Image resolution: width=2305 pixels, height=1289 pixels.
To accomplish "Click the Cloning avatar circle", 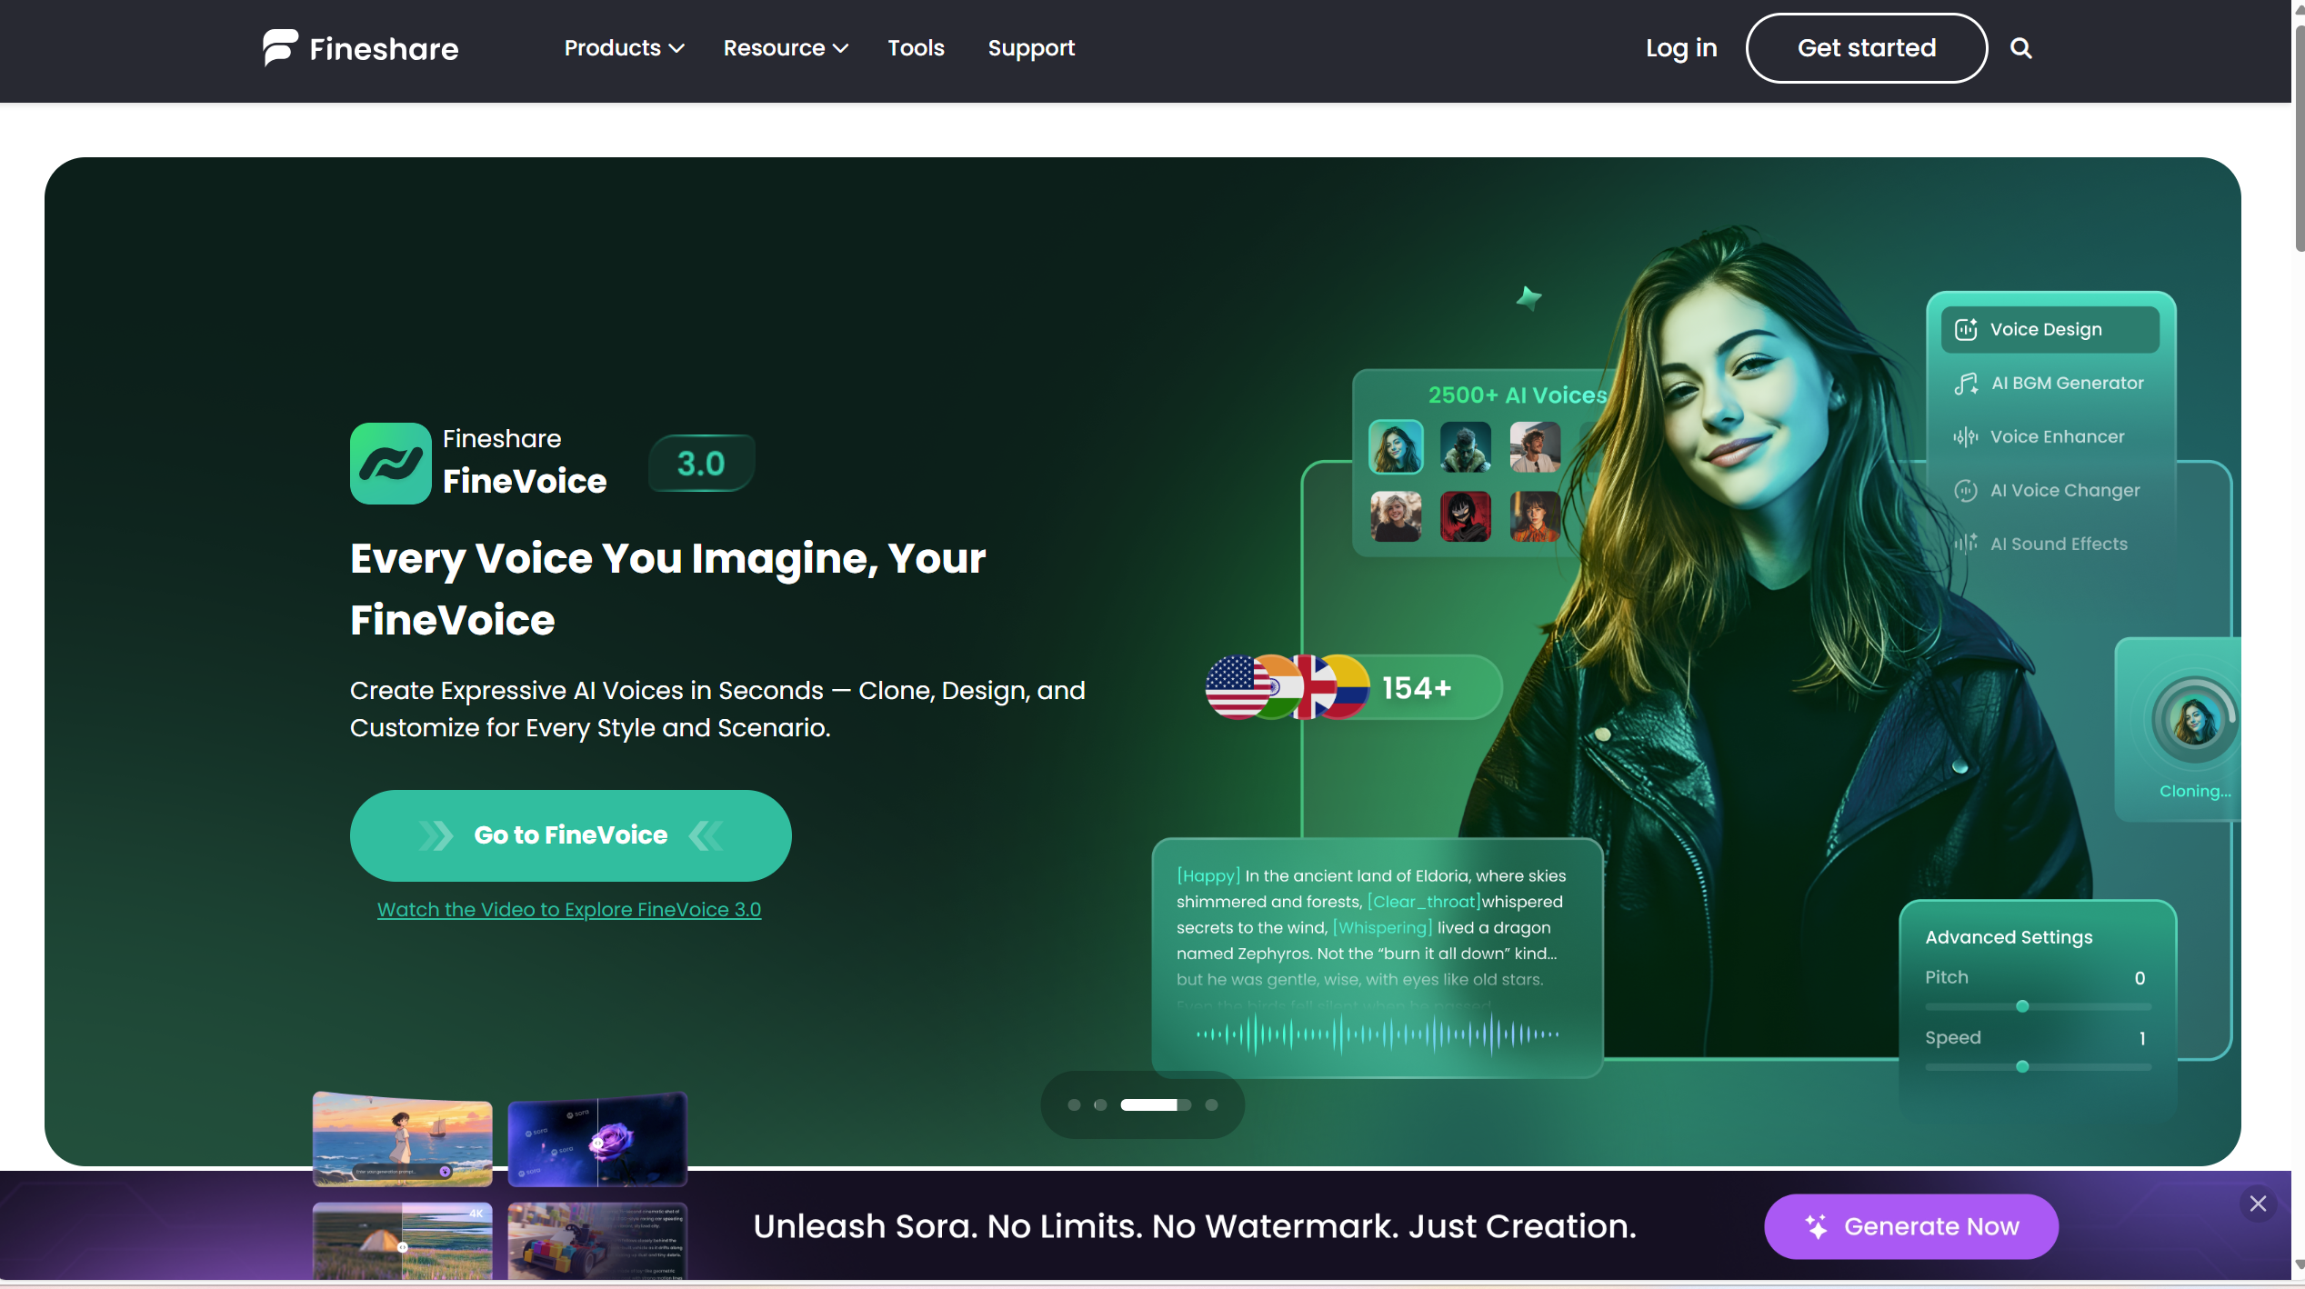I will click(x=2195, y=721).
